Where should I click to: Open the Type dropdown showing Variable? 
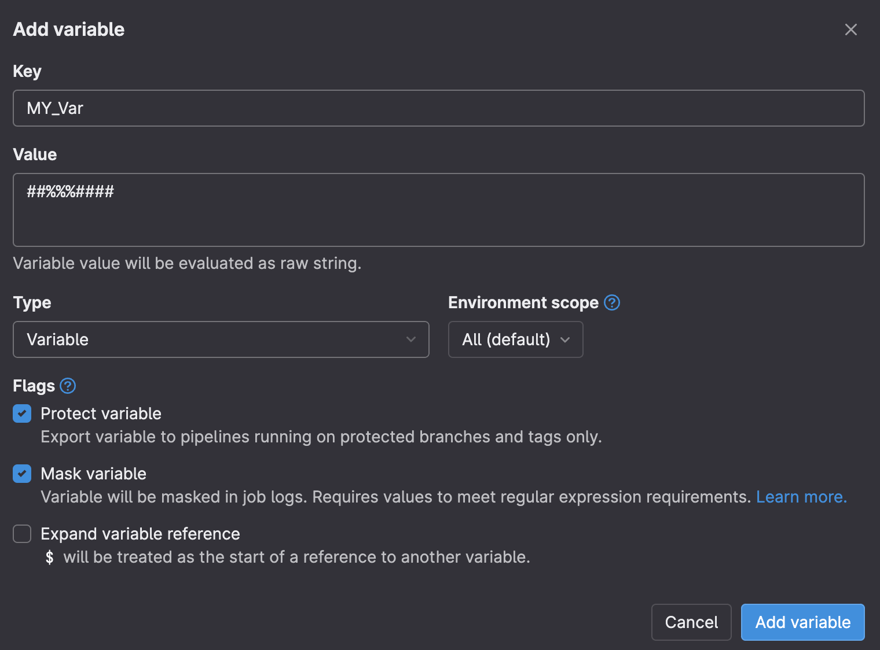click(221, 339)
